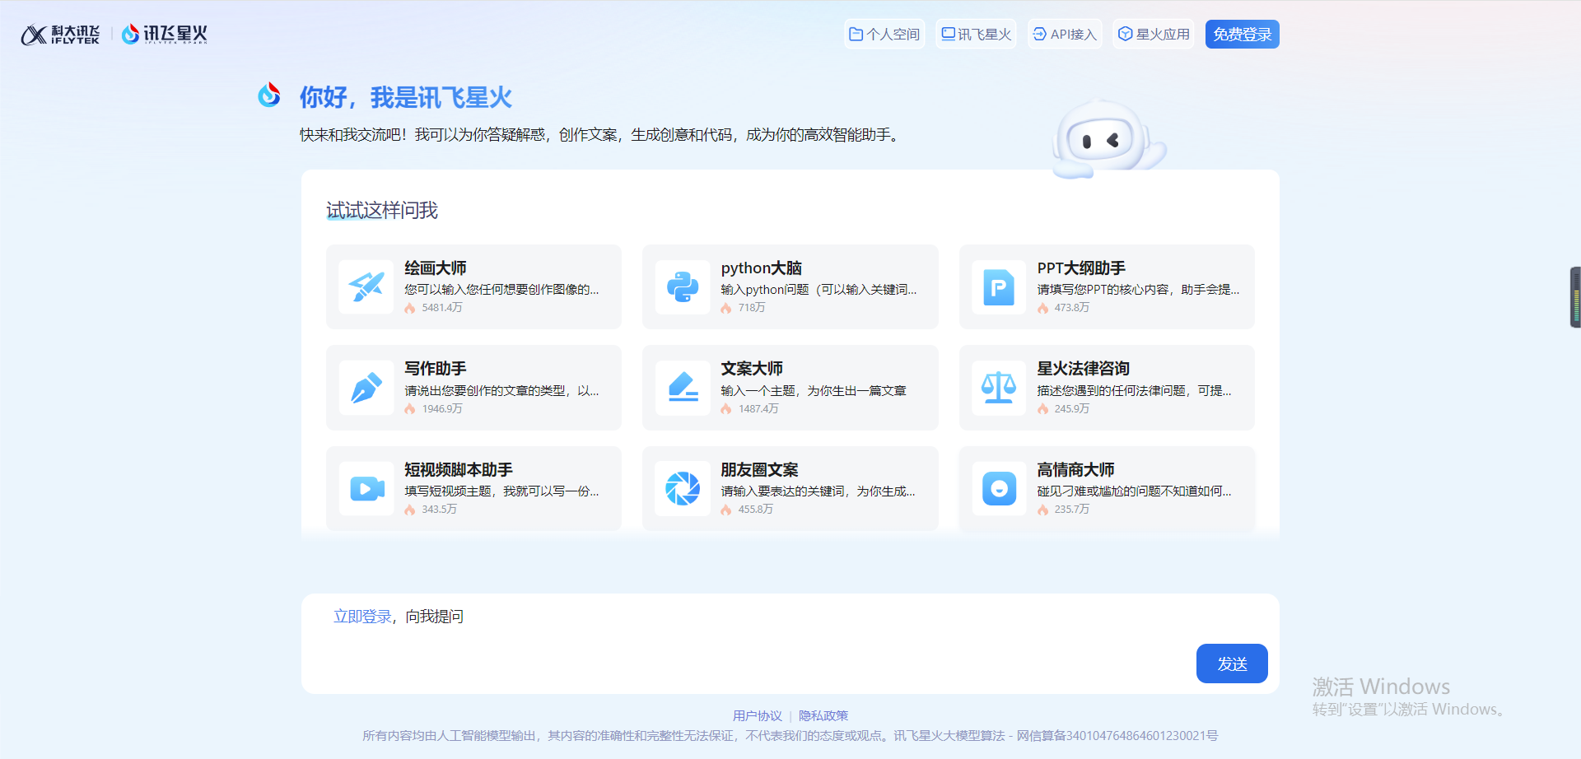Click the robot mascot illustration
The width and height of the screenshot is (1581, 759).
click(x=1108, y=139)
